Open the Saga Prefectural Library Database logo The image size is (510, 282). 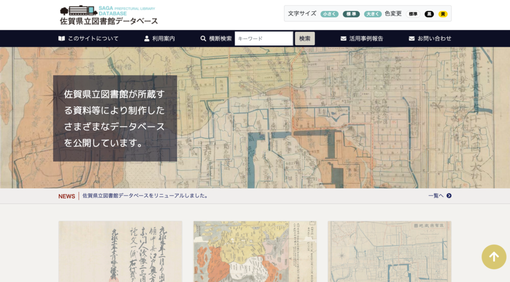109,15
